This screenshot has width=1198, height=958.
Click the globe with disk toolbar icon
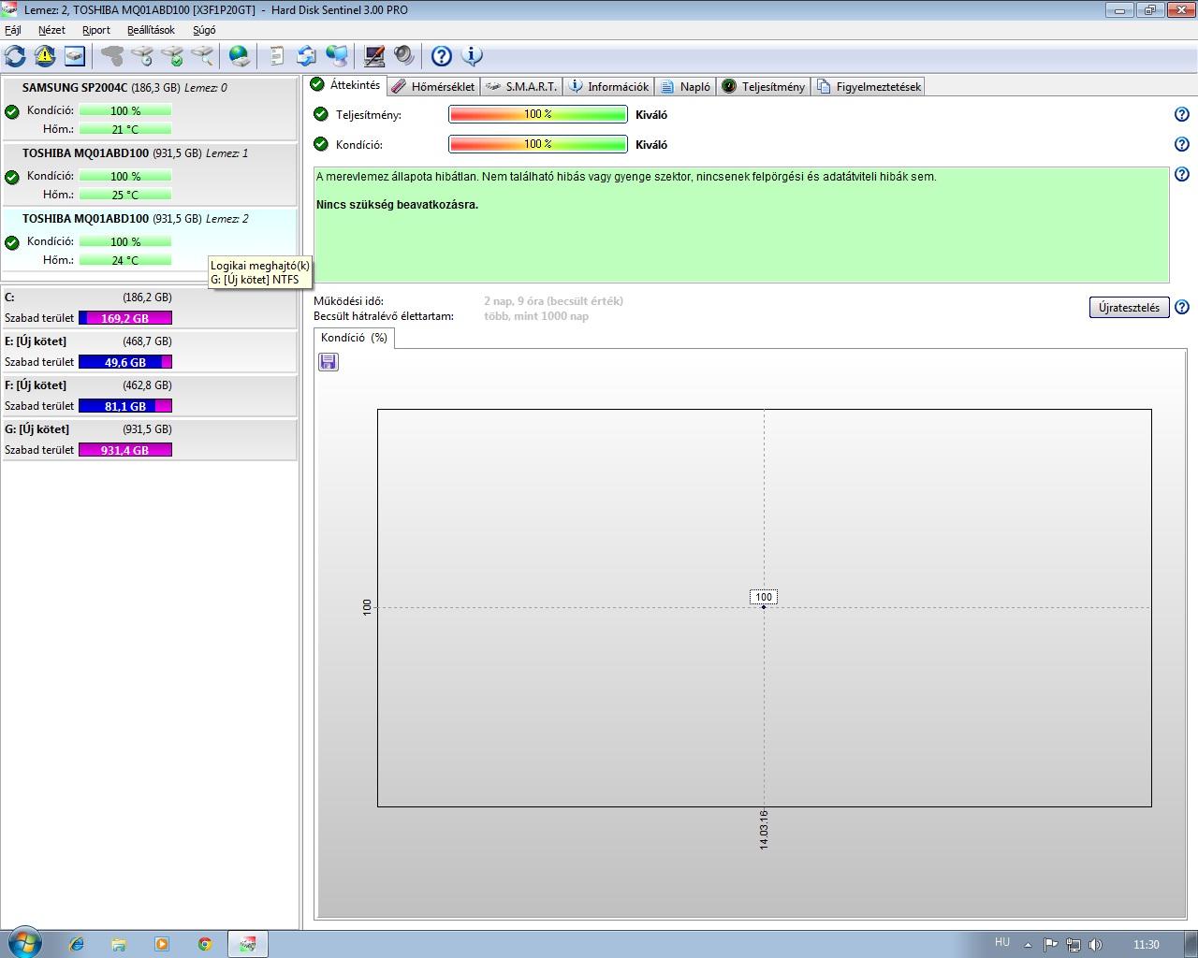tap(240, 56)
